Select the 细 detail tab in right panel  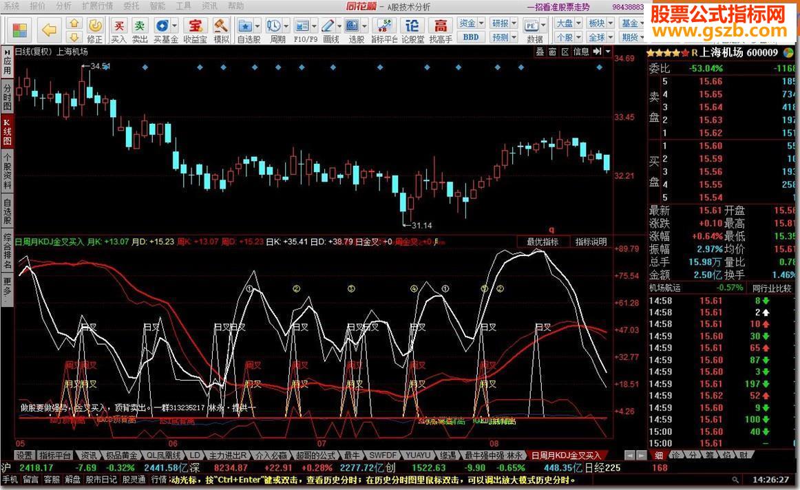(x=659, y=456)
